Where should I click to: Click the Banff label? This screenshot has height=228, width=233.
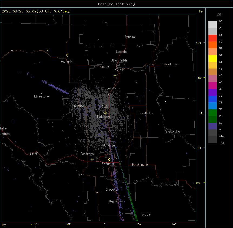[34, 154]
